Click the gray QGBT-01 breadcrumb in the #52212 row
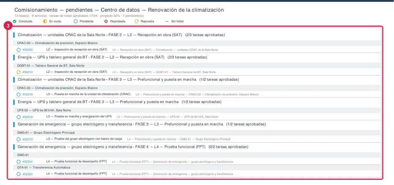Image resolution: width=394 pixels, height=185 pixels. pos(164,72)
